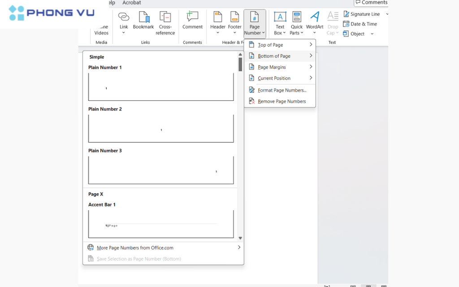The width and height of the screenshot is (459, 287).
Task: Open More Page Numbers from Office.com
Action: tap(135, 248)
